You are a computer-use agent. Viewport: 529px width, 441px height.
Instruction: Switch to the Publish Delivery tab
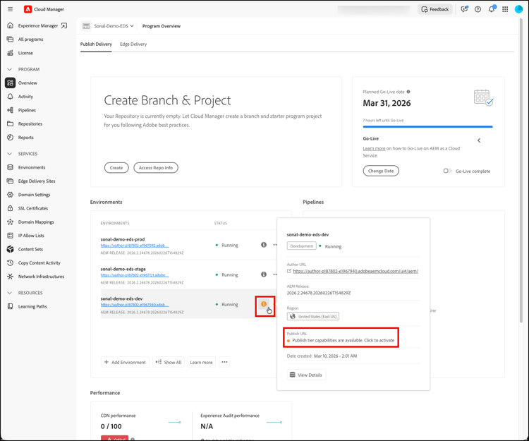(96, 44)
